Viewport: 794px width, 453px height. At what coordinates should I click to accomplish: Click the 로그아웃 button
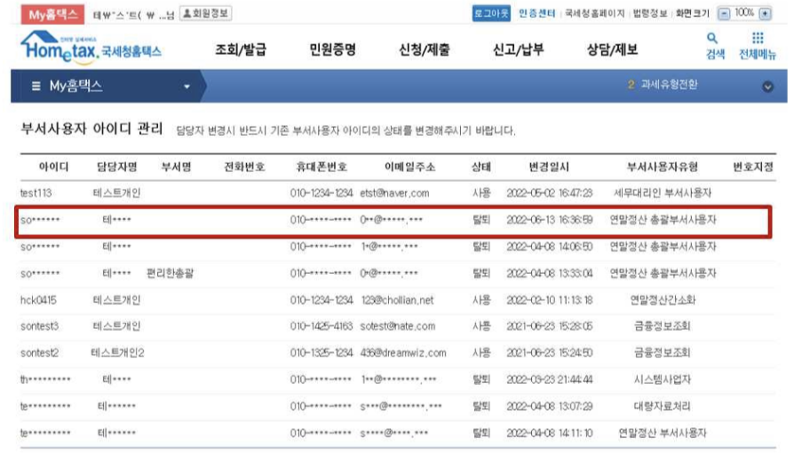click(490, 13)
